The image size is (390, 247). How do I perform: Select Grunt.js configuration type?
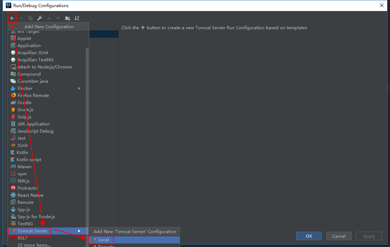tap(47, 110)
